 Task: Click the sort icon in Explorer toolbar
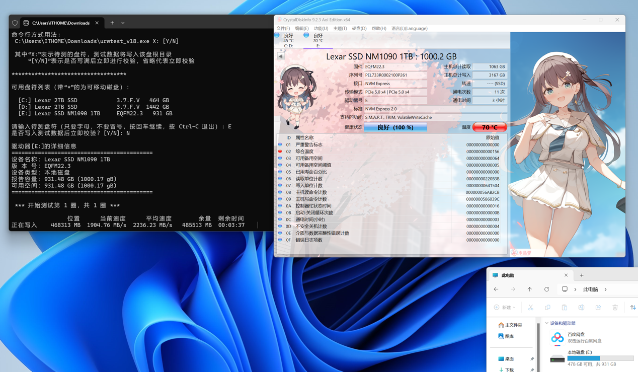coord(632,308)
